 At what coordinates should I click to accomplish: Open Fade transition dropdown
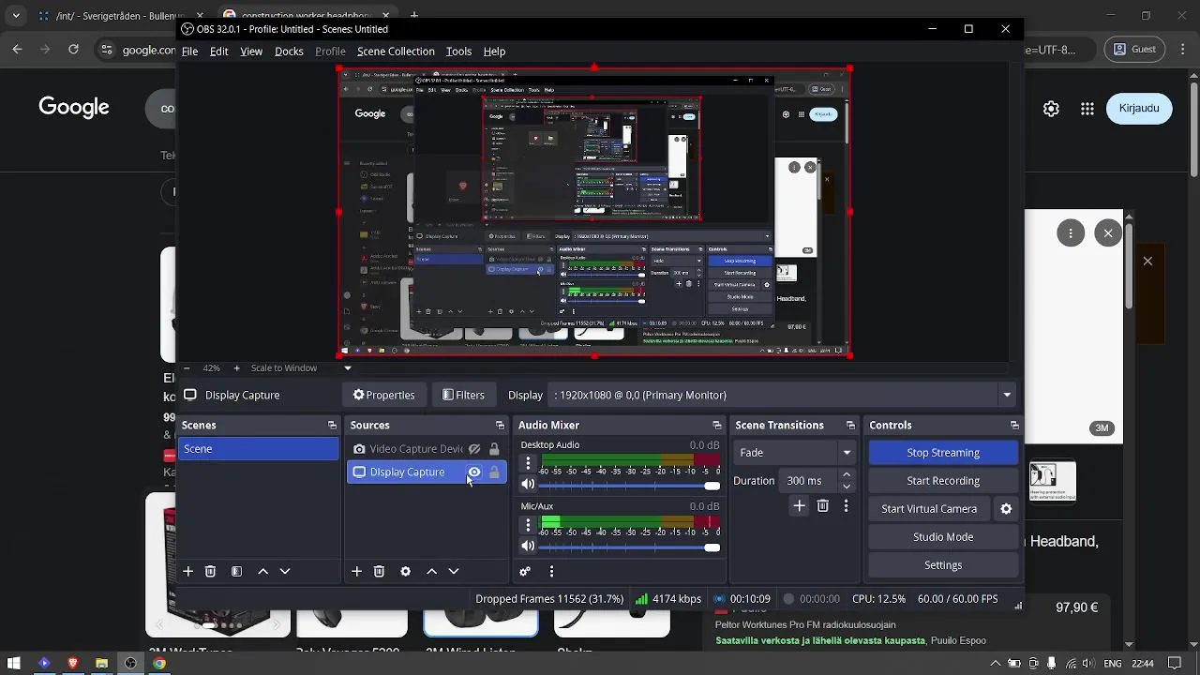[794, 453]
